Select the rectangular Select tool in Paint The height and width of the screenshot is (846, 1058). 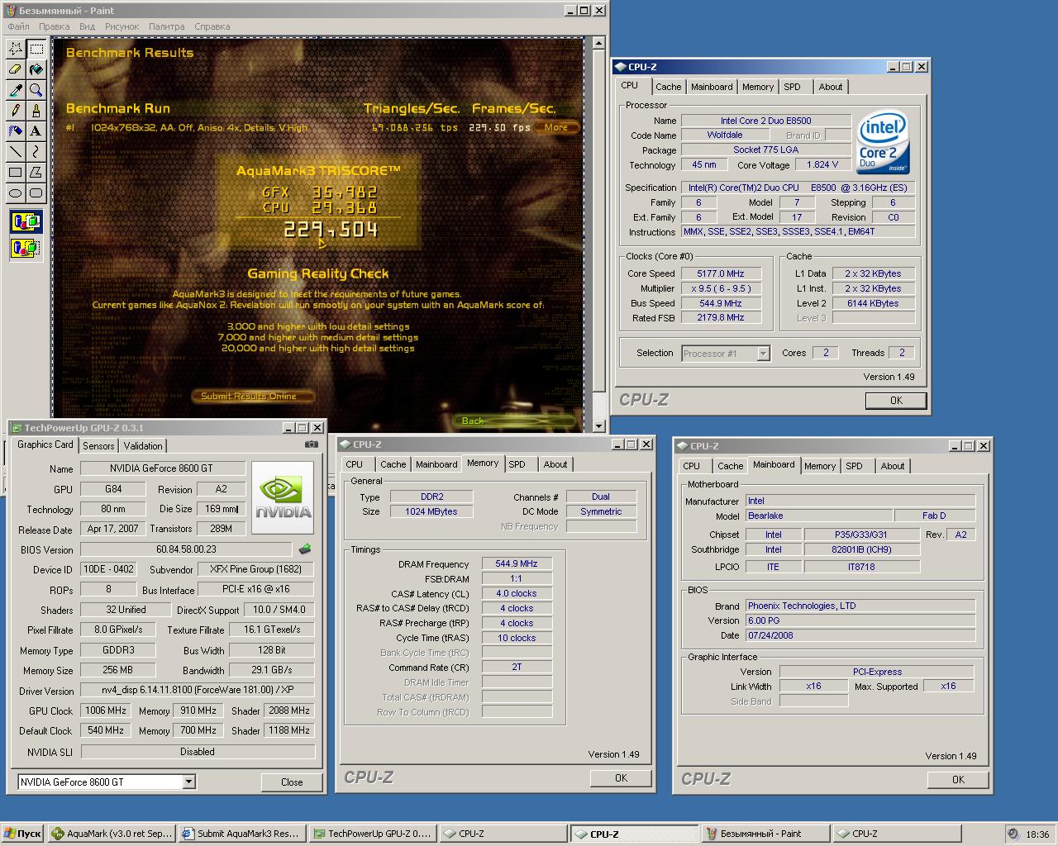click(x=36, y=50)
